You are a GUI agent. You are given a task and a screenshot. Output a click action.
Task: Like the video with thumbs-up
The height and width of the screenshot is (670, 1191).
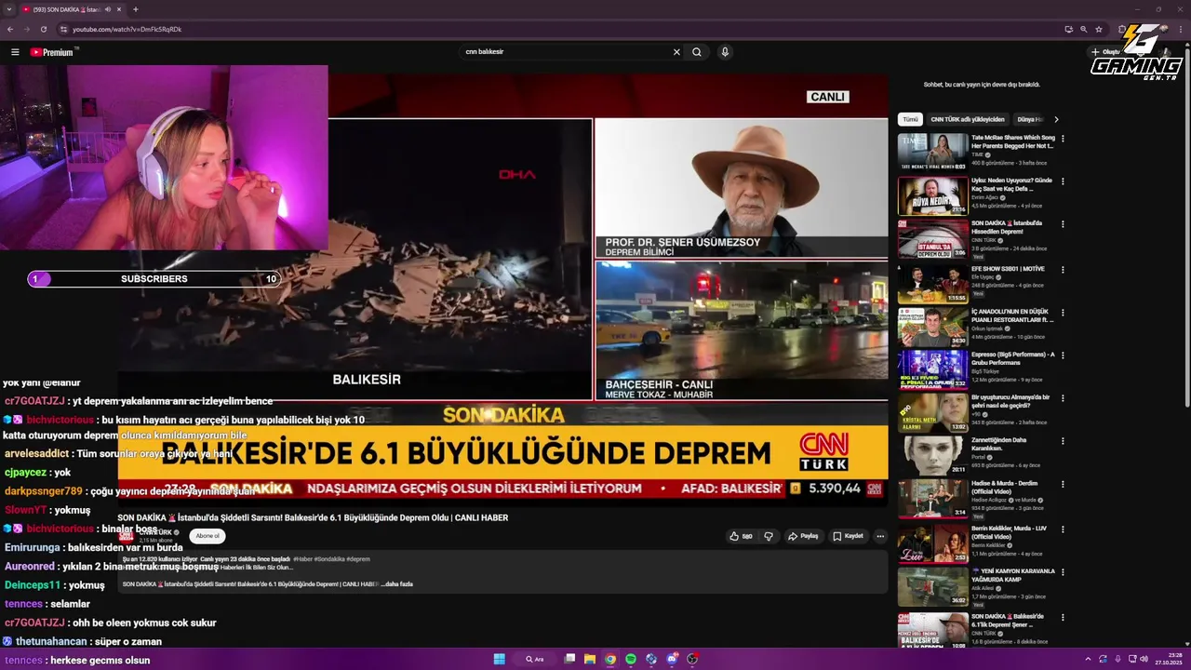click(742, 536)
